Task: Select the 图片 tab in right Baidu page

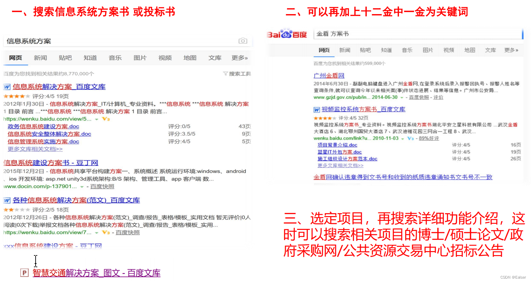Action: [x=428, y=50]
